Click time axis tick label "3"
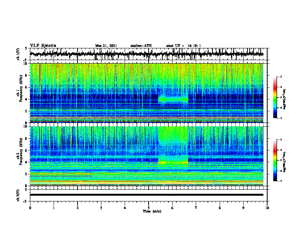The width and height of the screenshot is (301, 233). click(101, 208)
